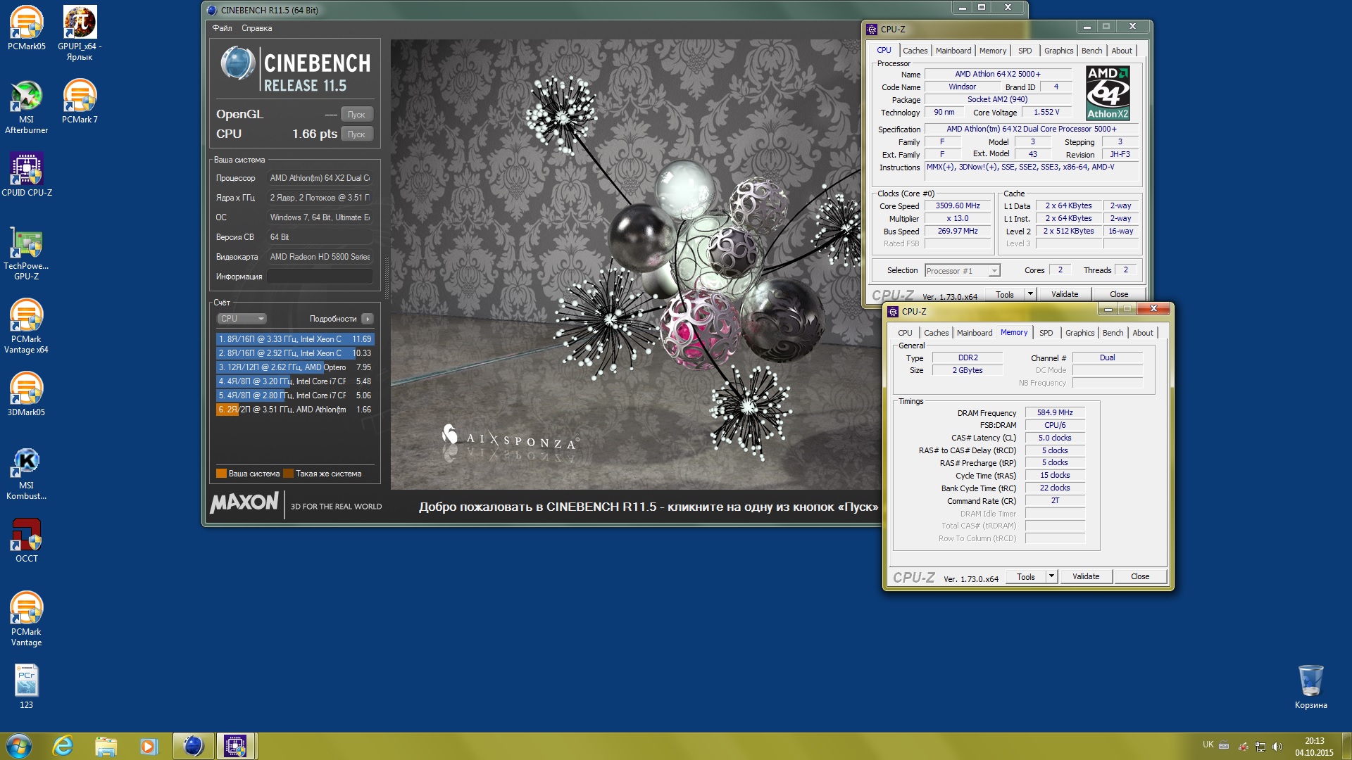Open the PCMark Vantage desktop icon
Screen dimensions: 1352x760
pyautogui.click(x=26, y=619)
